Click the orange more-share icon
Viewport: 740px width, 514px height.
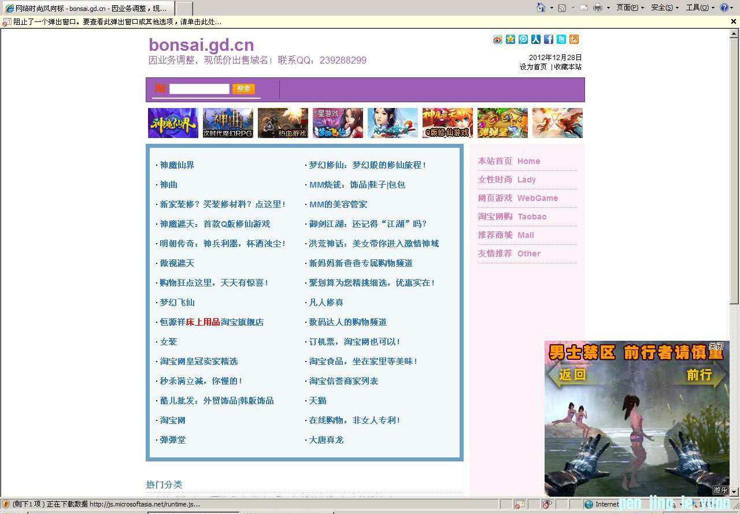(574, 39)
